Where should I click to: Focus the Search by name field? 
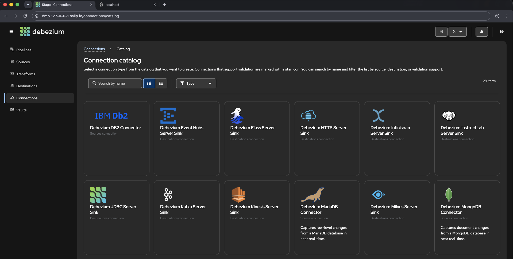[115, 83]
